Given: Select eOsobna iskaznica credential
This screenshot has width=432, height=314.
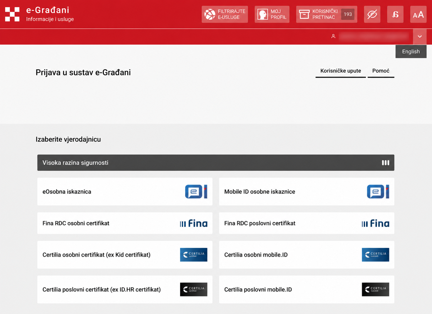Looking at the screenshot, I should coord(125,192).
